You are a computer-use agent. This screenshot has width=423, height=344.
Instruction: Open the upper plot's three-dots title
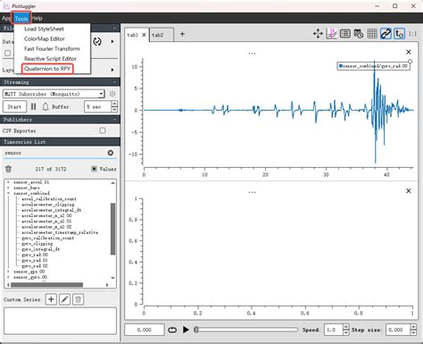[x=252, y=54]
